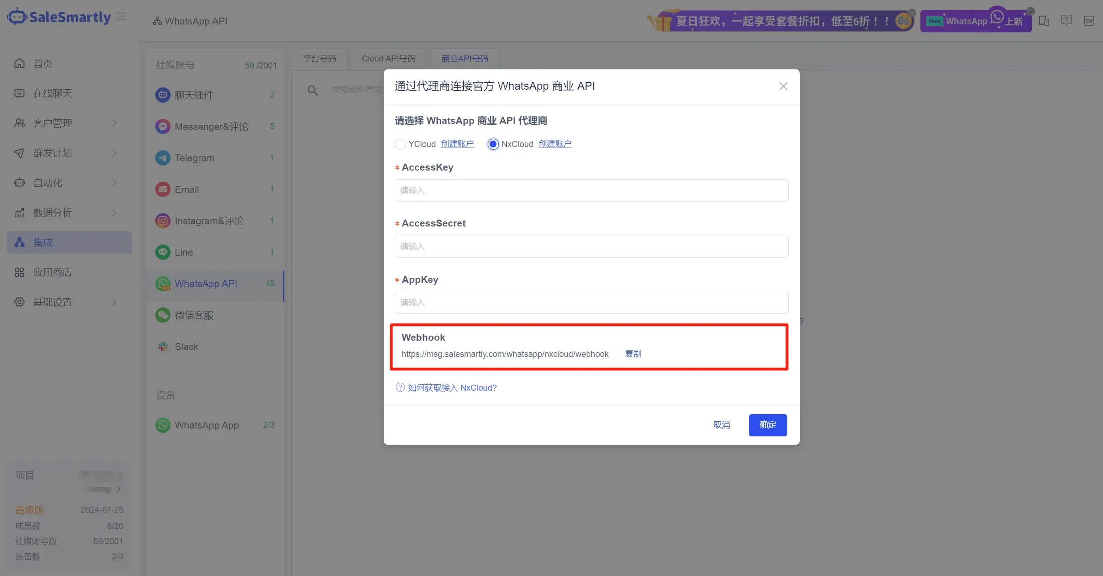Select the NxCloud radio button
This screenshot has height=576, width=1103.
492,144
